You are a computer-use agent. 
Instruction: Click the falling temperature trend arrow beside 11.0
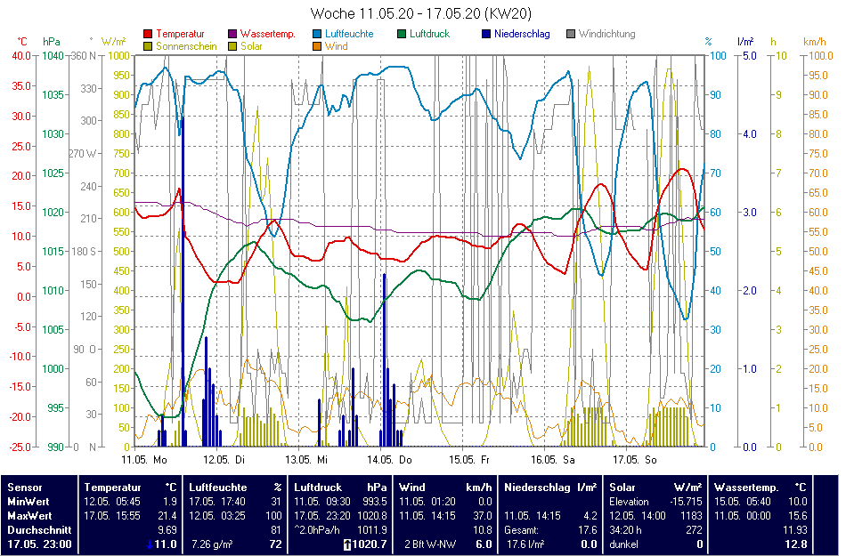tap(150, 544)
